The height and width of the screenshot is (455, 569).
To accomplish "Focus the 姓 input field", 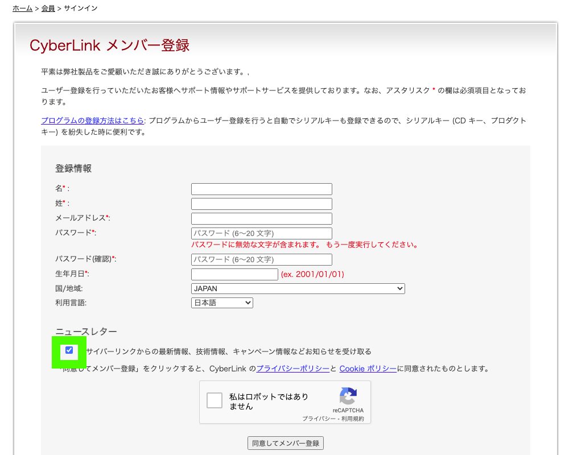I will point(262,204).
